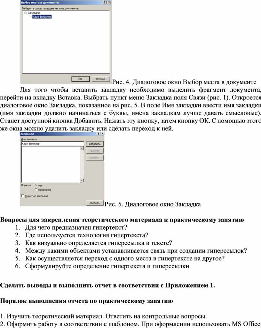Click 'Сформулируйте определение гипертекста и гиперссылки'

pyautogui.click(x=107, y=266)
